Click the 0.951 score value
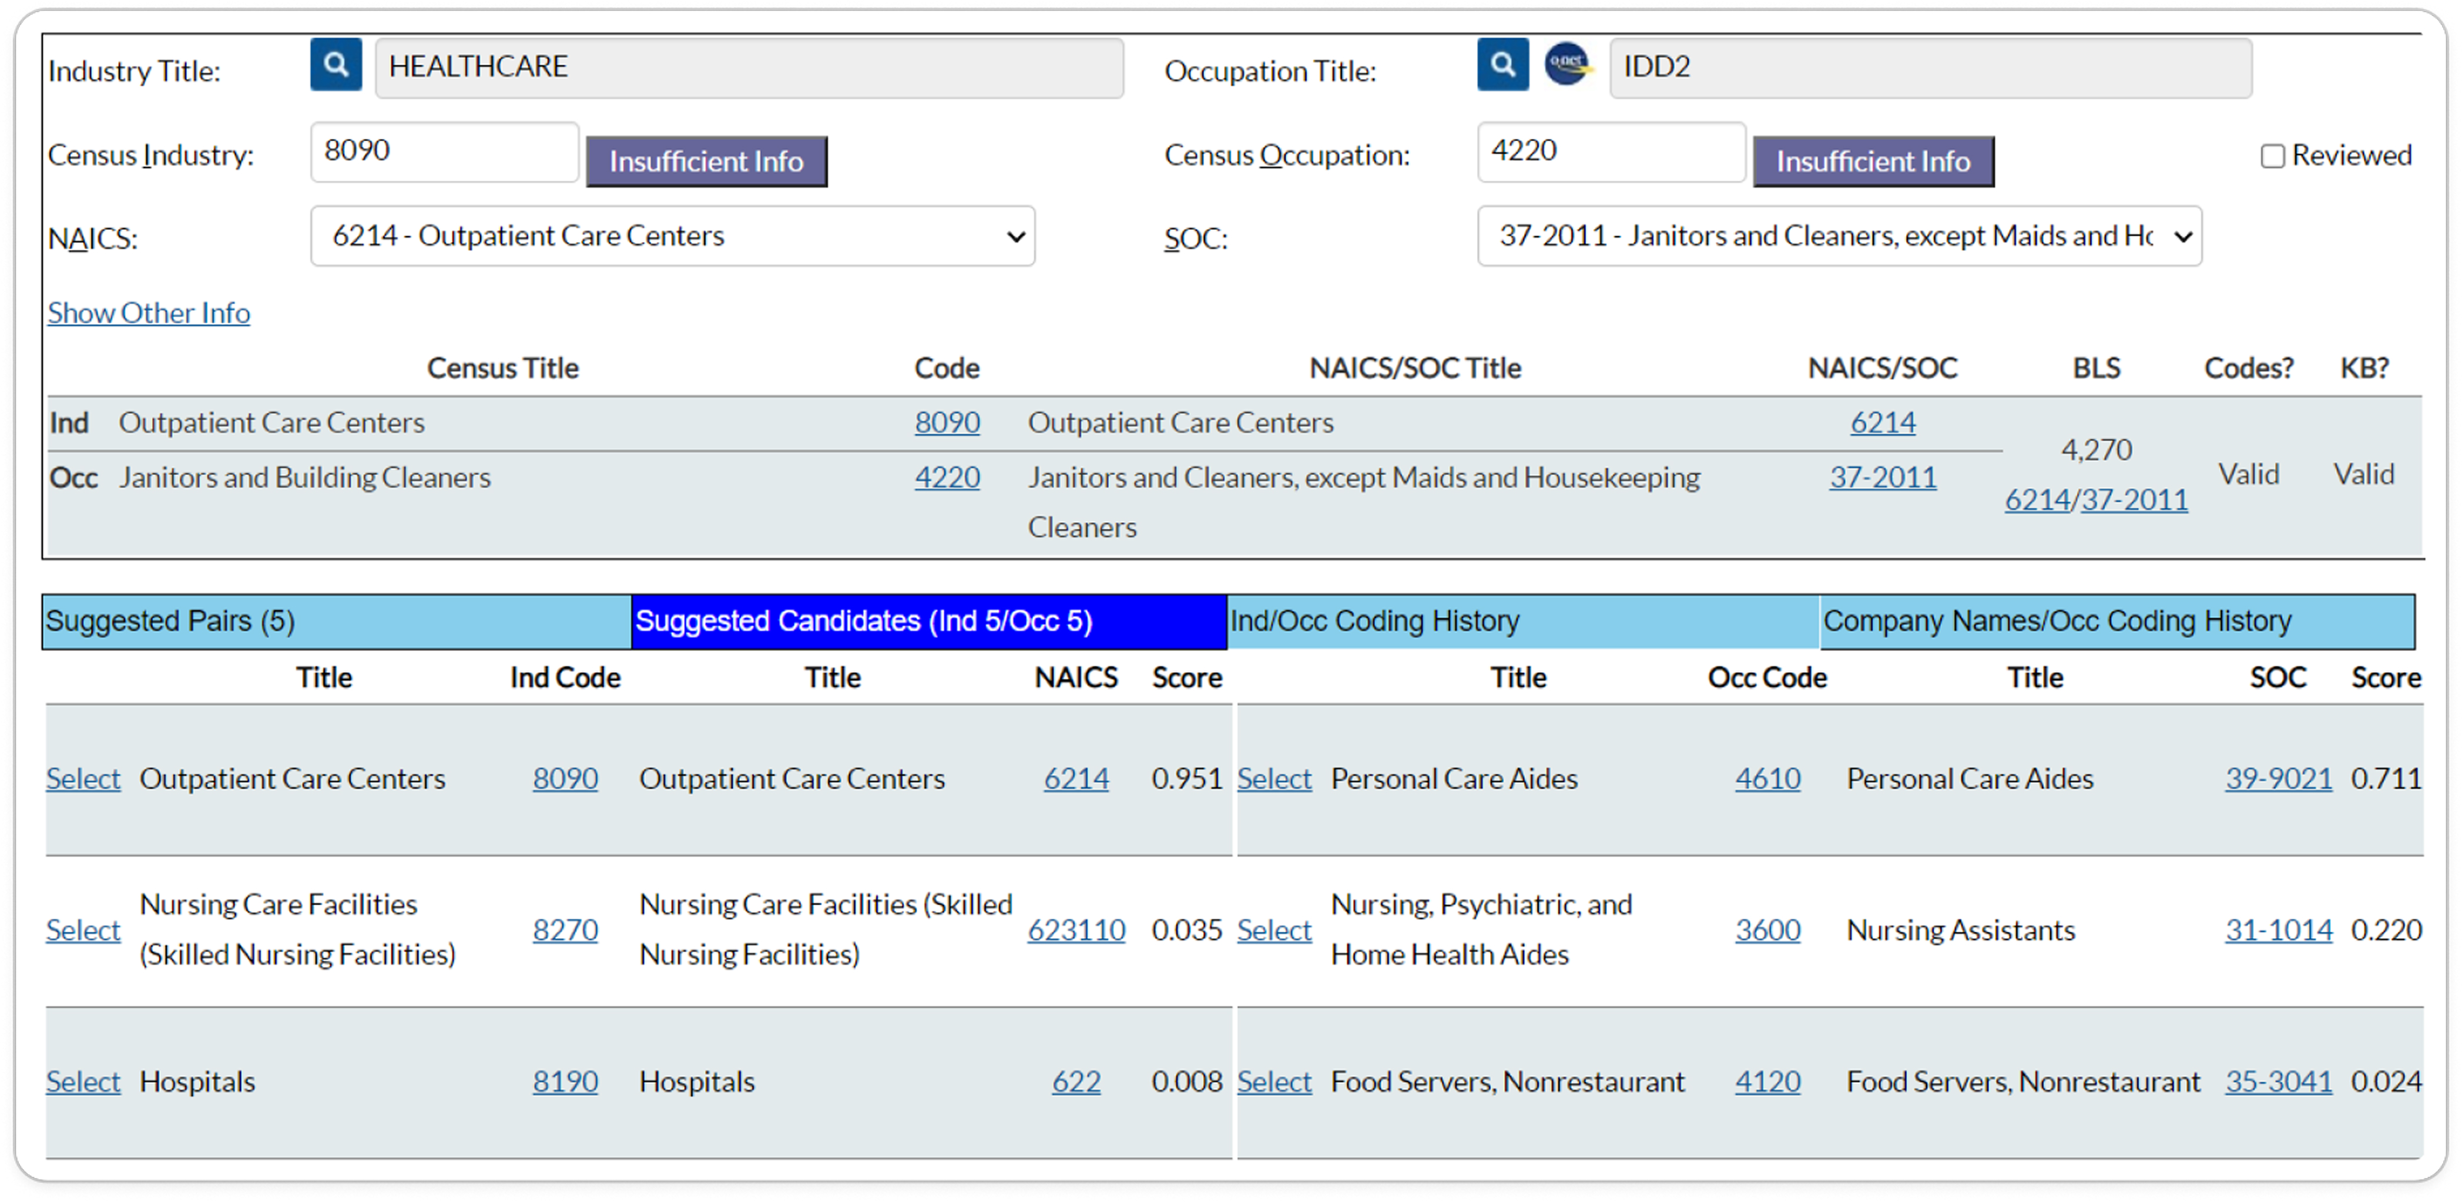Image resolution: width=2462 pixels, height=1202 pixels. pyautogui.click(x=1186, y=779)
